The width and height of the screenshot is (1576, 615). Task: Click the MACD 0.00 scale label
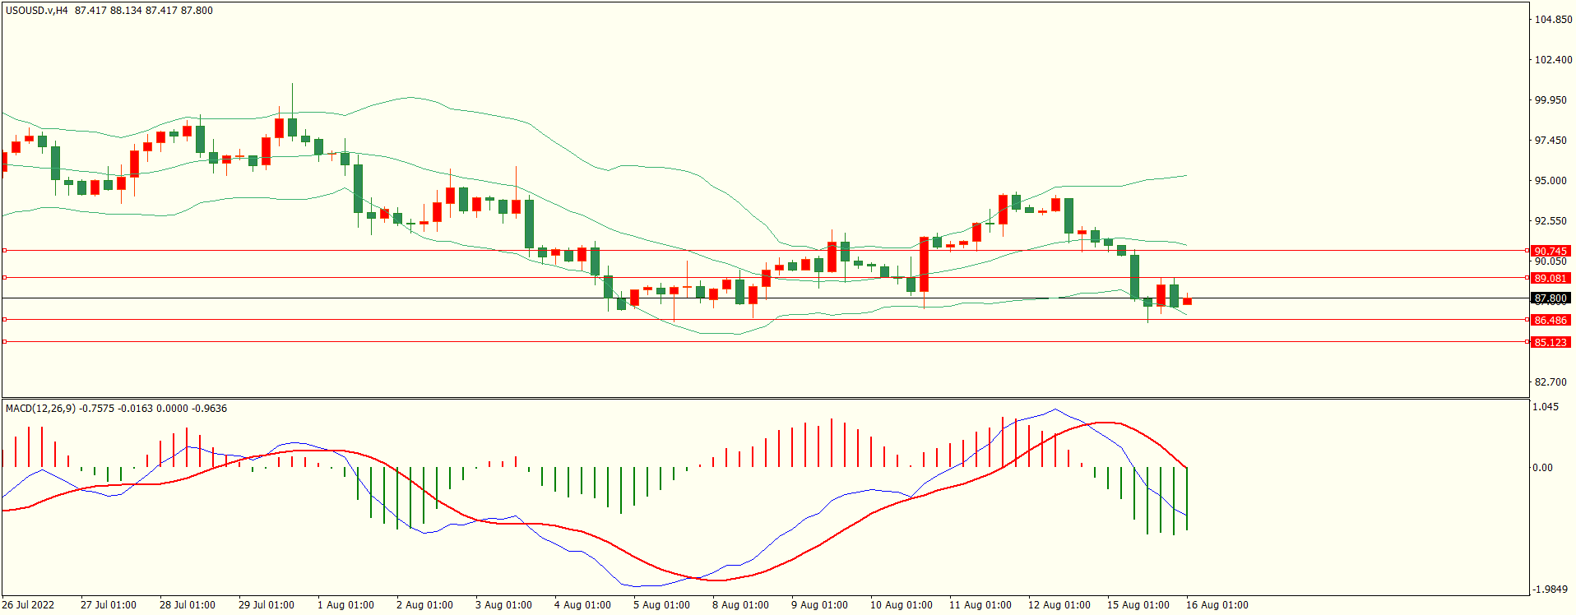pyautogui.click(x=1542, y=468)
